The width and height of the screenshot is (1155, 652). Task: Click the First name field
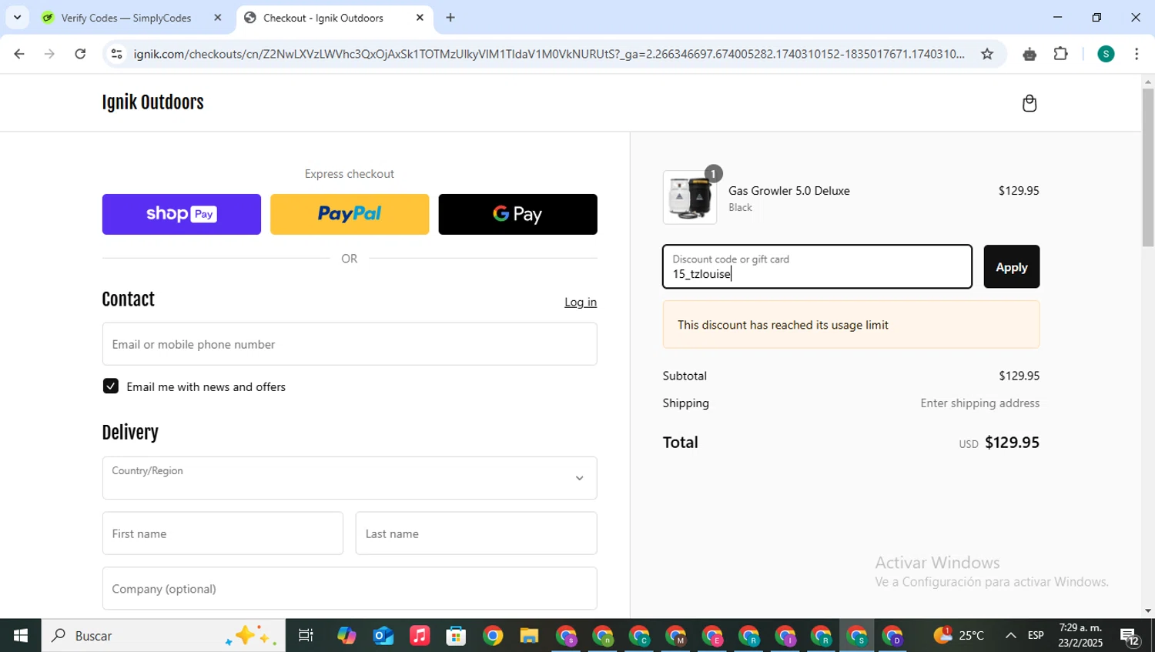[x=223, y=533]
